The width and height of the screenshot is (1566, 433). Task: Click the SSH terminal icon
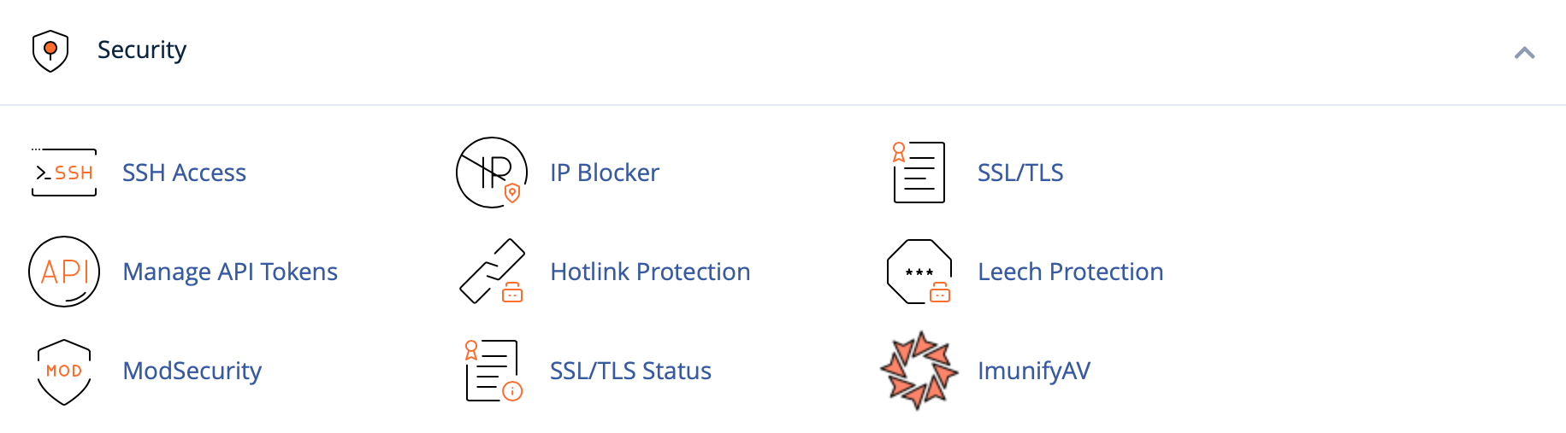[64, 173]
